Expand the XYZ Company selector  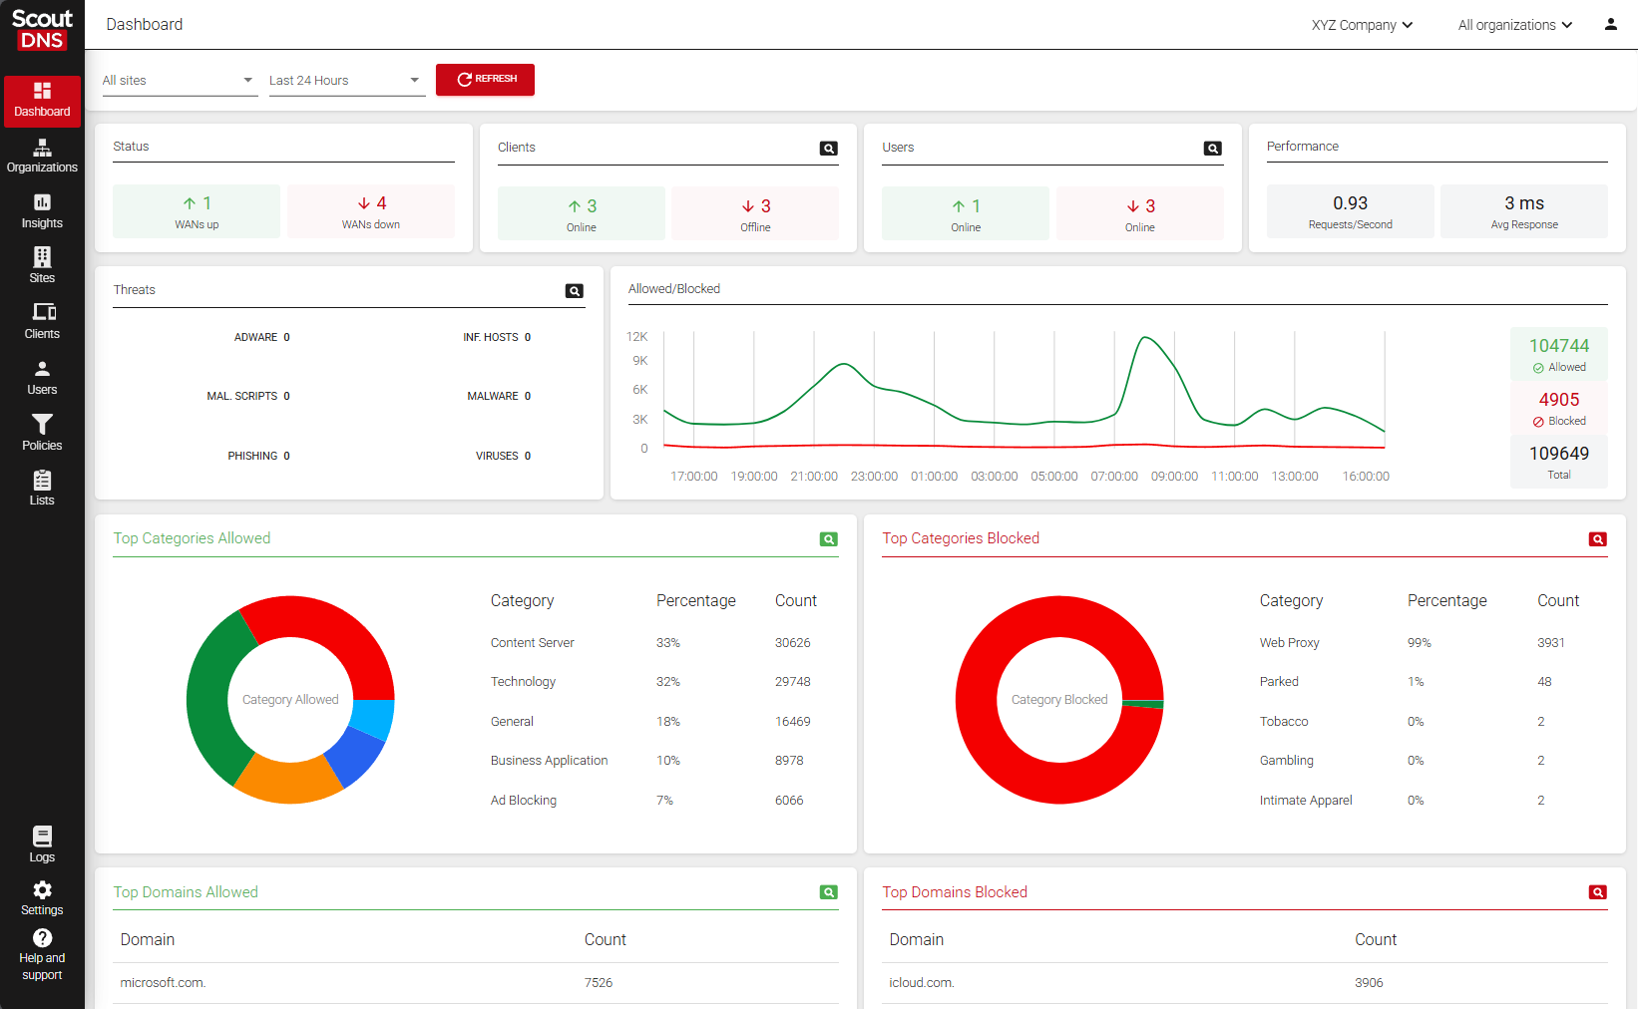1362,25
